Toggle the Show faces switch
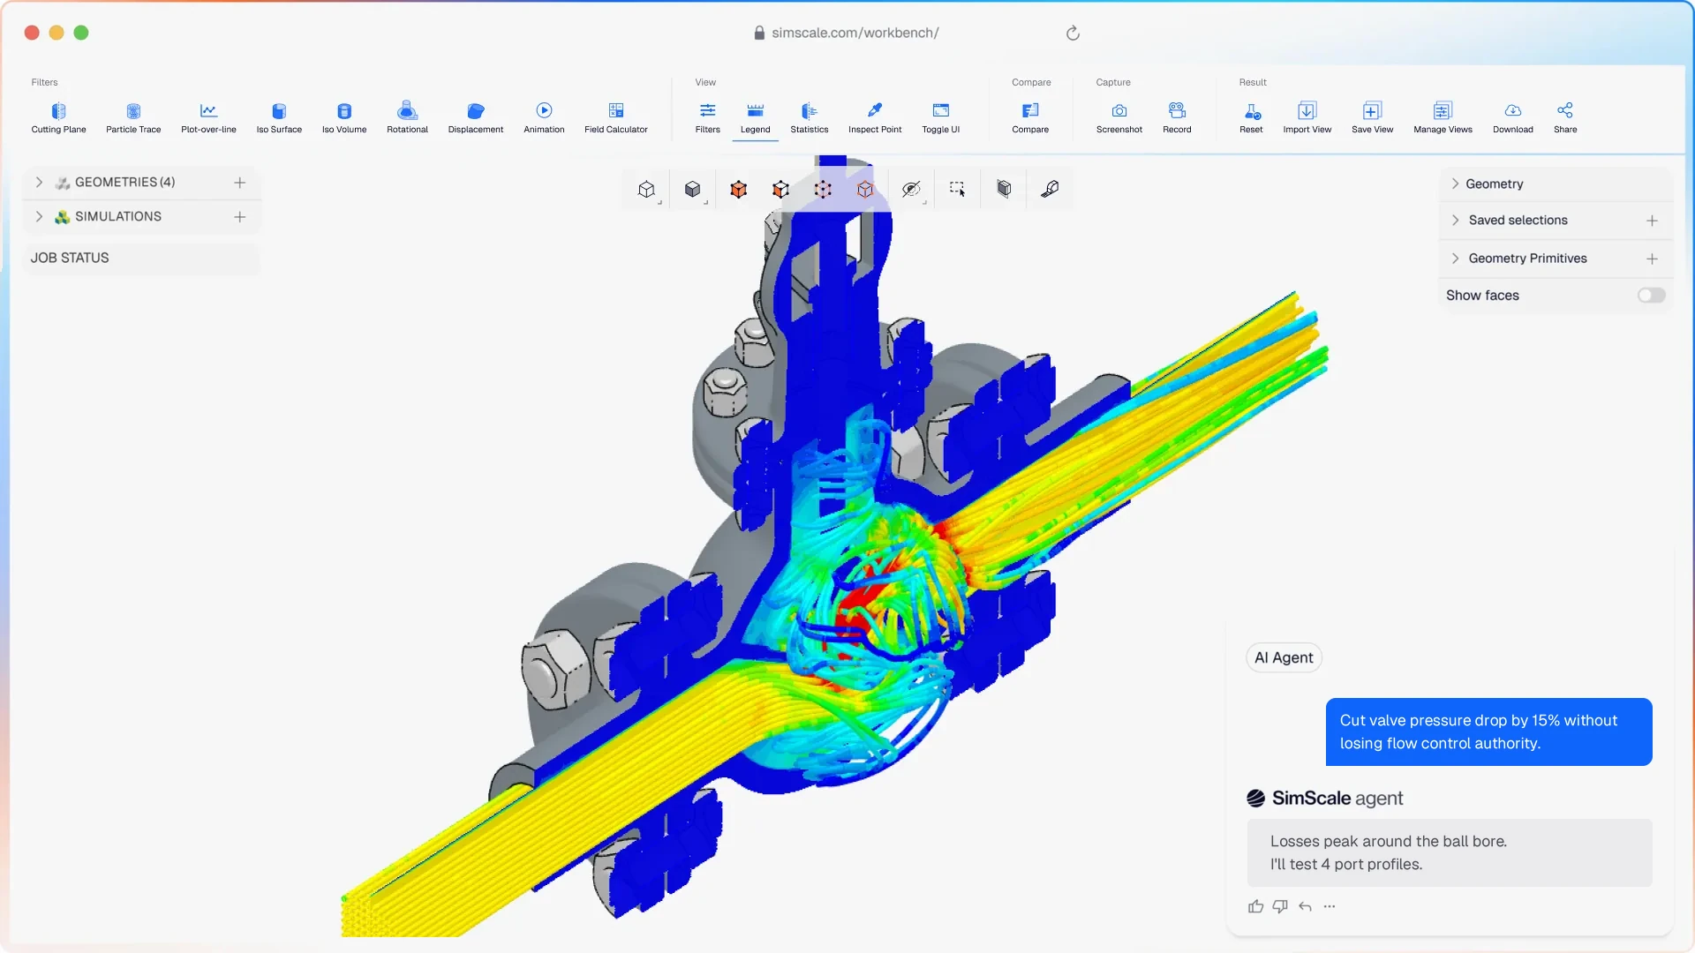 1651,296
